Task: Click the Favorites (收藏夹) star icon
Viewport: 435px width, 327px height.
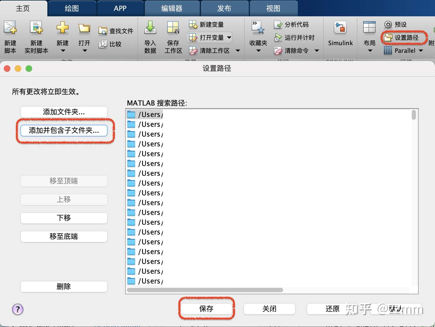Action: [258, 28]
